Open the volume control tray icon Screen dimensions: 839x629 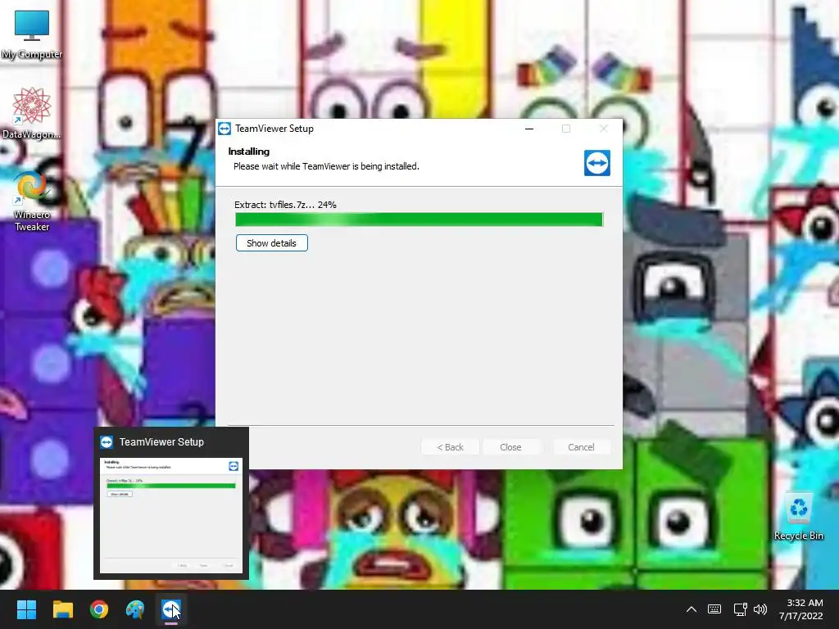coord(760,609)
